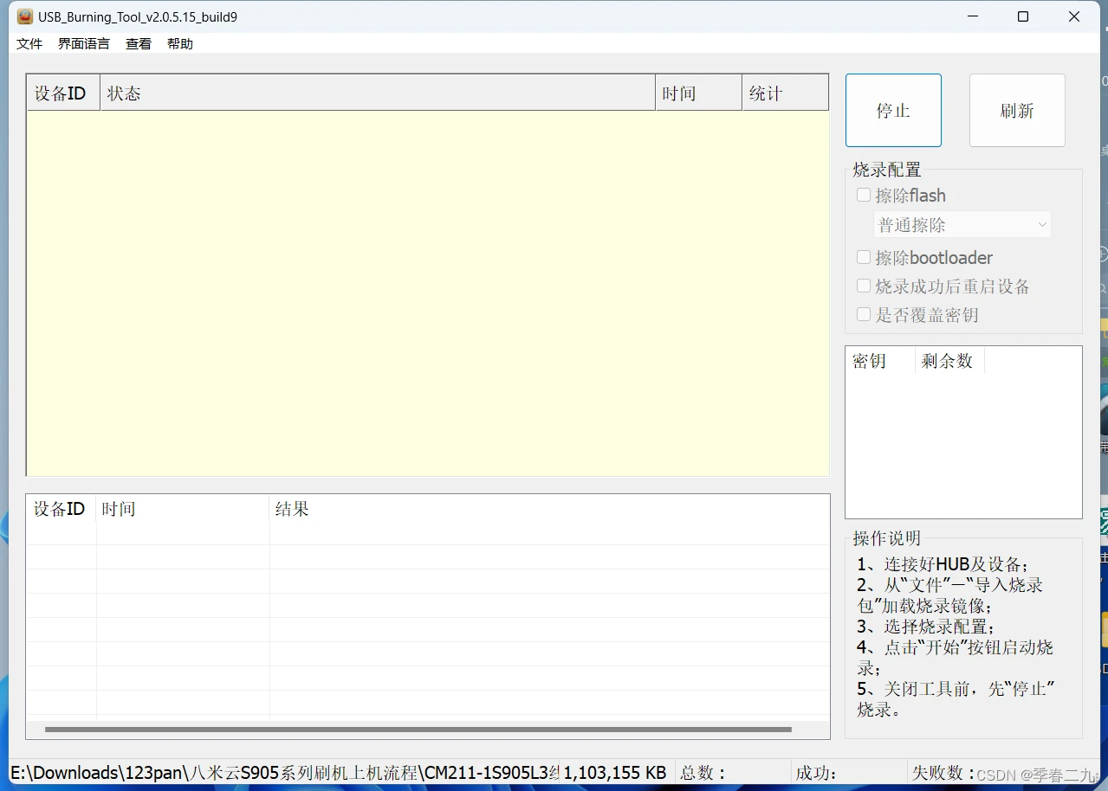Click the 状态 column header
1108x791 pixels.
378,93
